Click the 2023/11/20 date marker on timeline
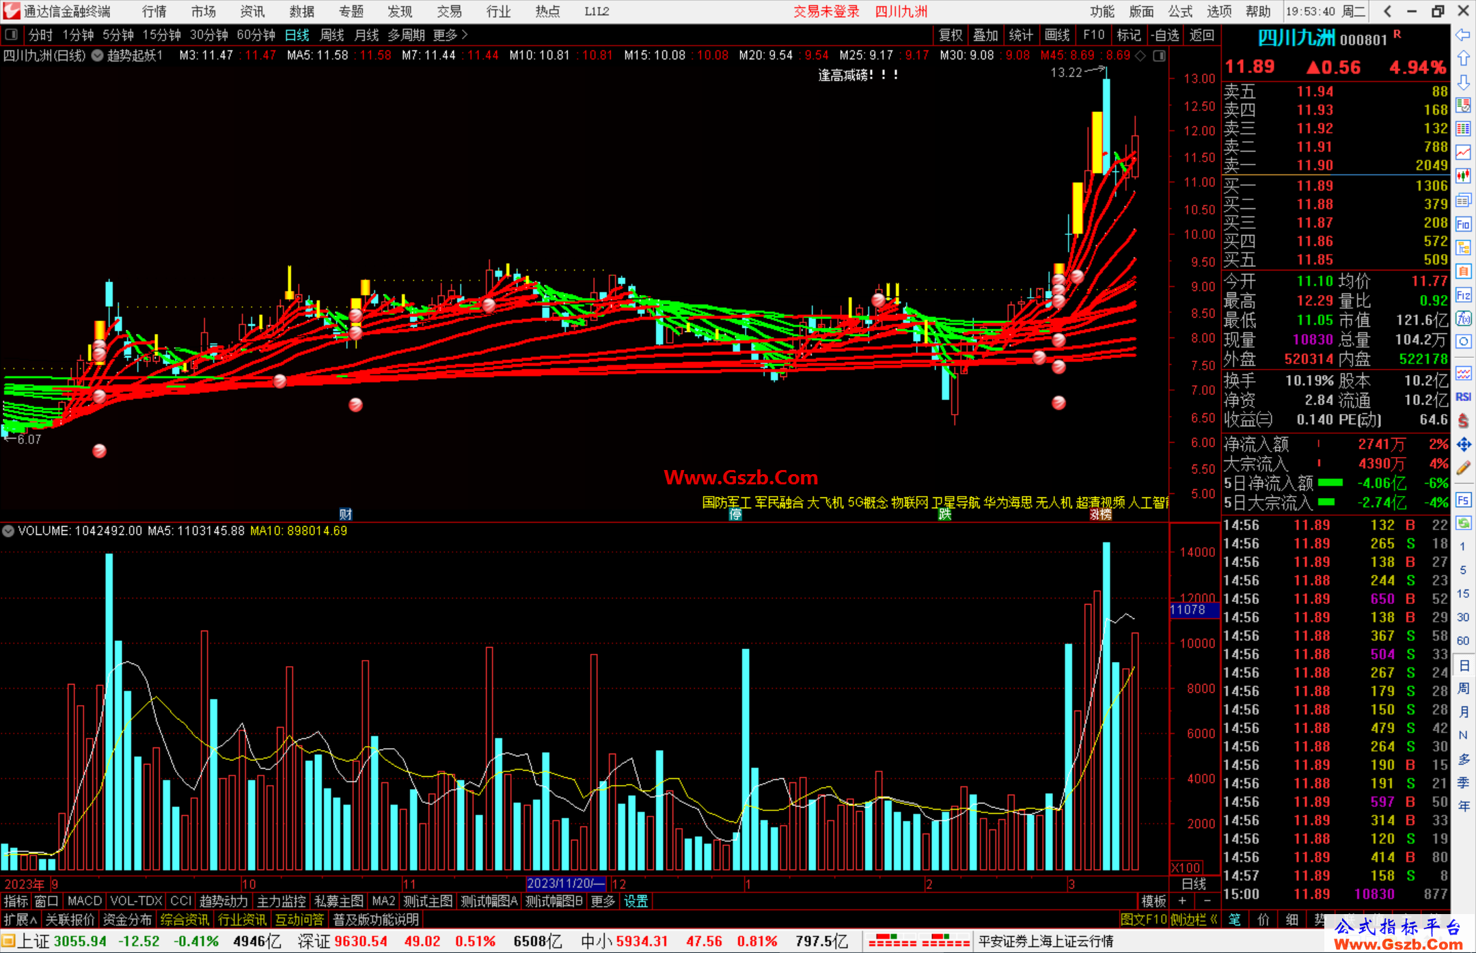Viewport: 1476px width, 953px height. (x=566, y=883)
